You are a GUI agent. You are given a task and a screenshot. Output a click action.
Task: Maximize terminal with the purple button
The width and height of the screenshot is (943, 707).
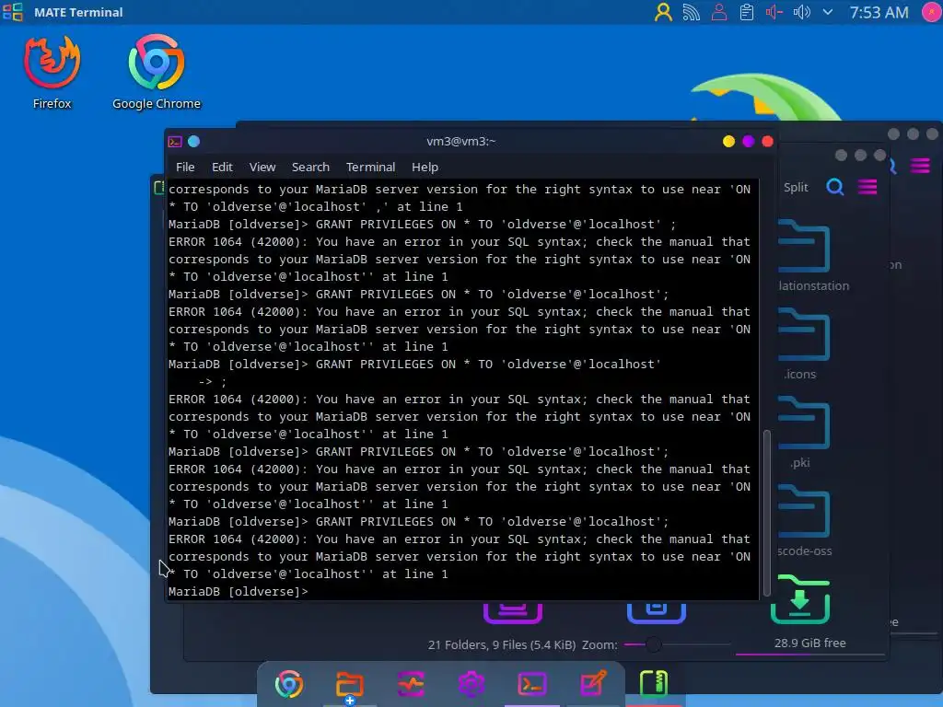[x=748, y=141]
